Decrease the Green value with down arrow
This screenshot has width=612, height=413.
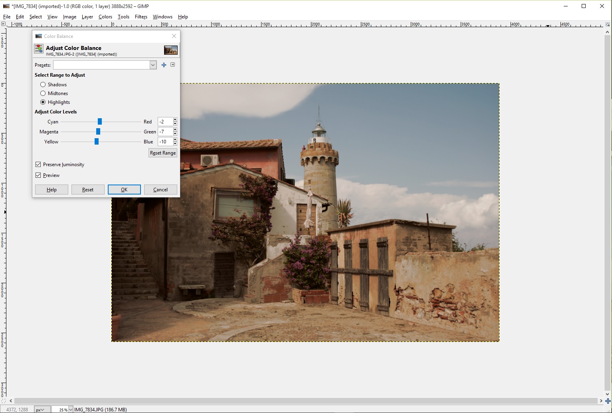tap(175, 134)
